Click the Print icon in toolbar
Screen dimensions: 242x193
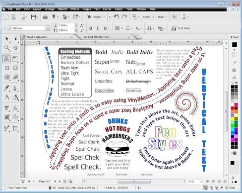[x=45, y=17]
